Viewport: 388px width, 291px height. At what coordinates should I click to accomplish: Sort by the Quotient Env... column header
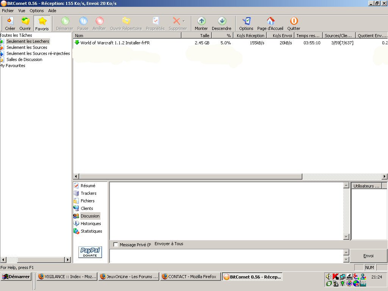tap(372, 36)
